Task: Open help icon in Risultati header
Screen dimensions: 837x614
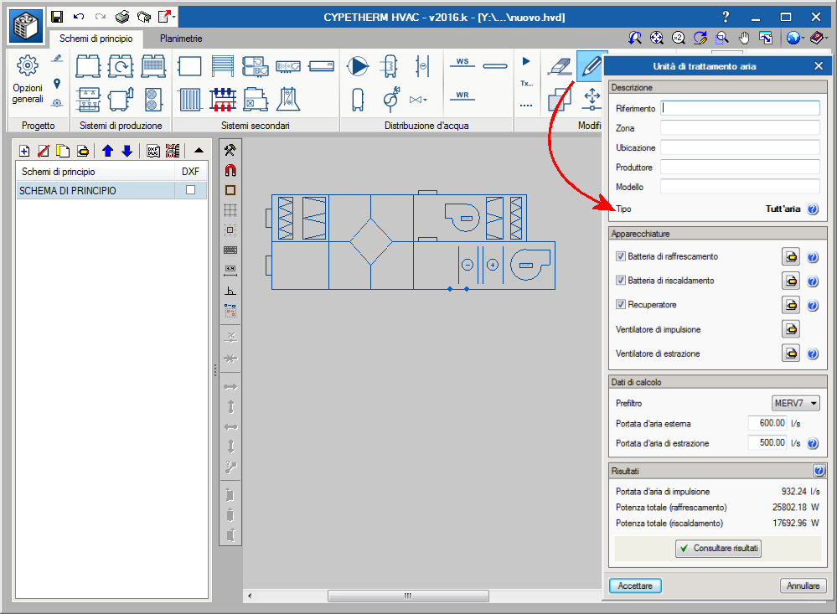Action: pyautogui.click(x=819, y=471)
